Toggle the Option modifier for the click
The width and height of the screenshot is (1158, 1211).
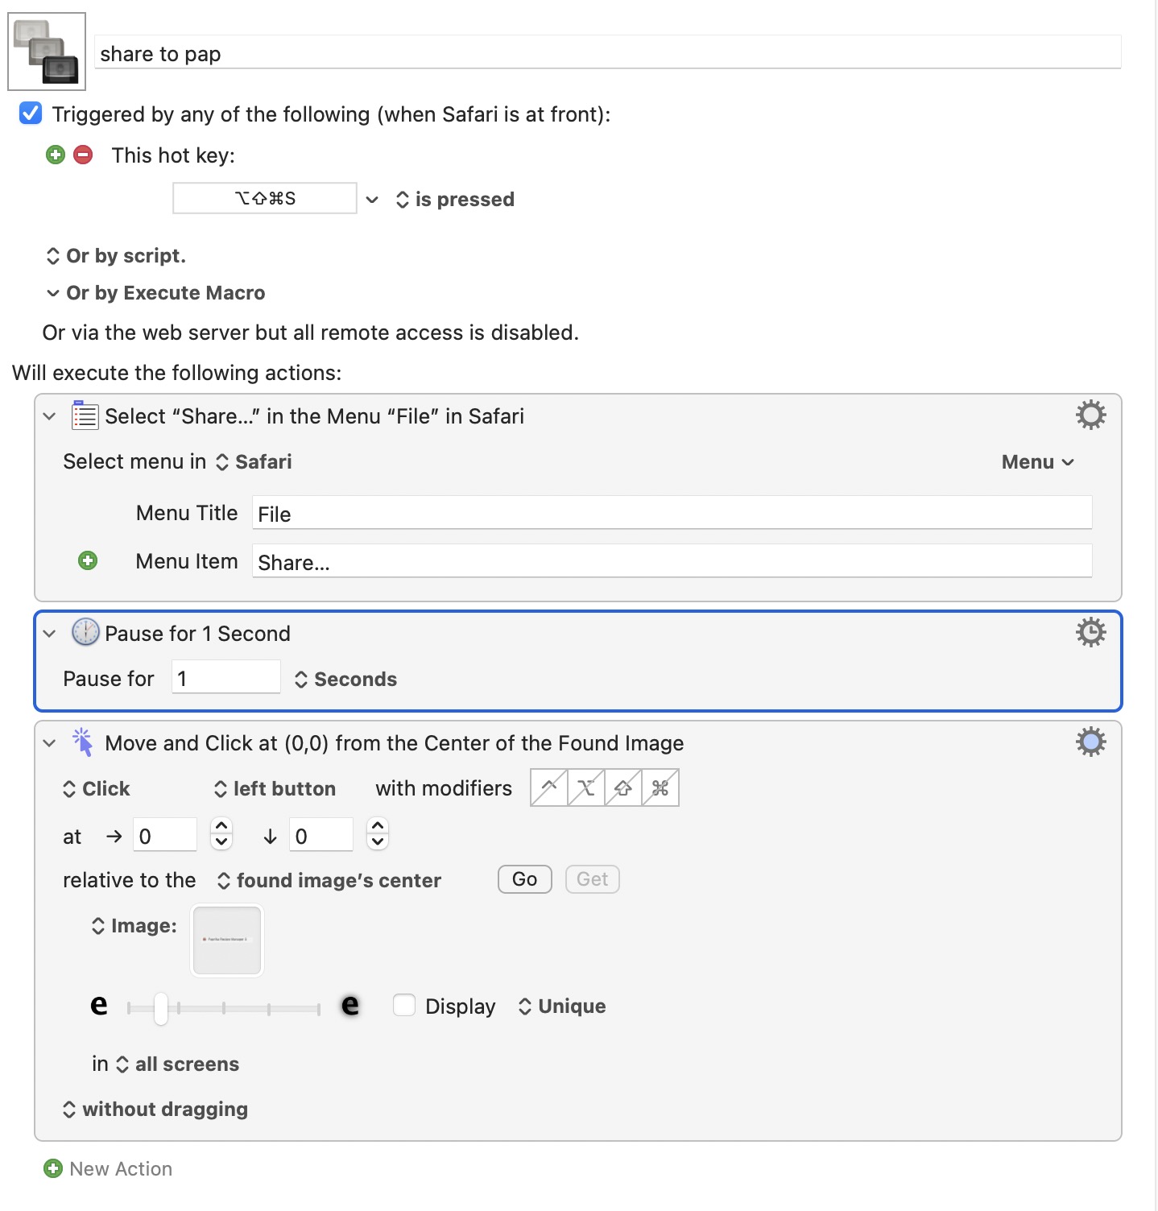586,787
